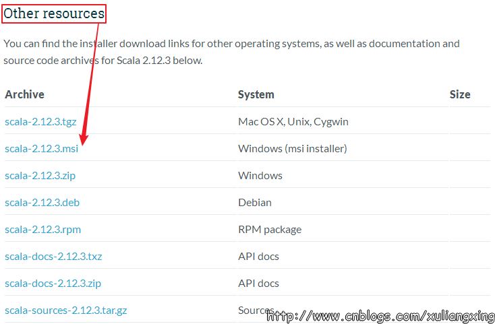Click the "Windows (msi installer)" system cell
Image resolution: width=495 pixels, height=324 pixels.
[292, 149]
